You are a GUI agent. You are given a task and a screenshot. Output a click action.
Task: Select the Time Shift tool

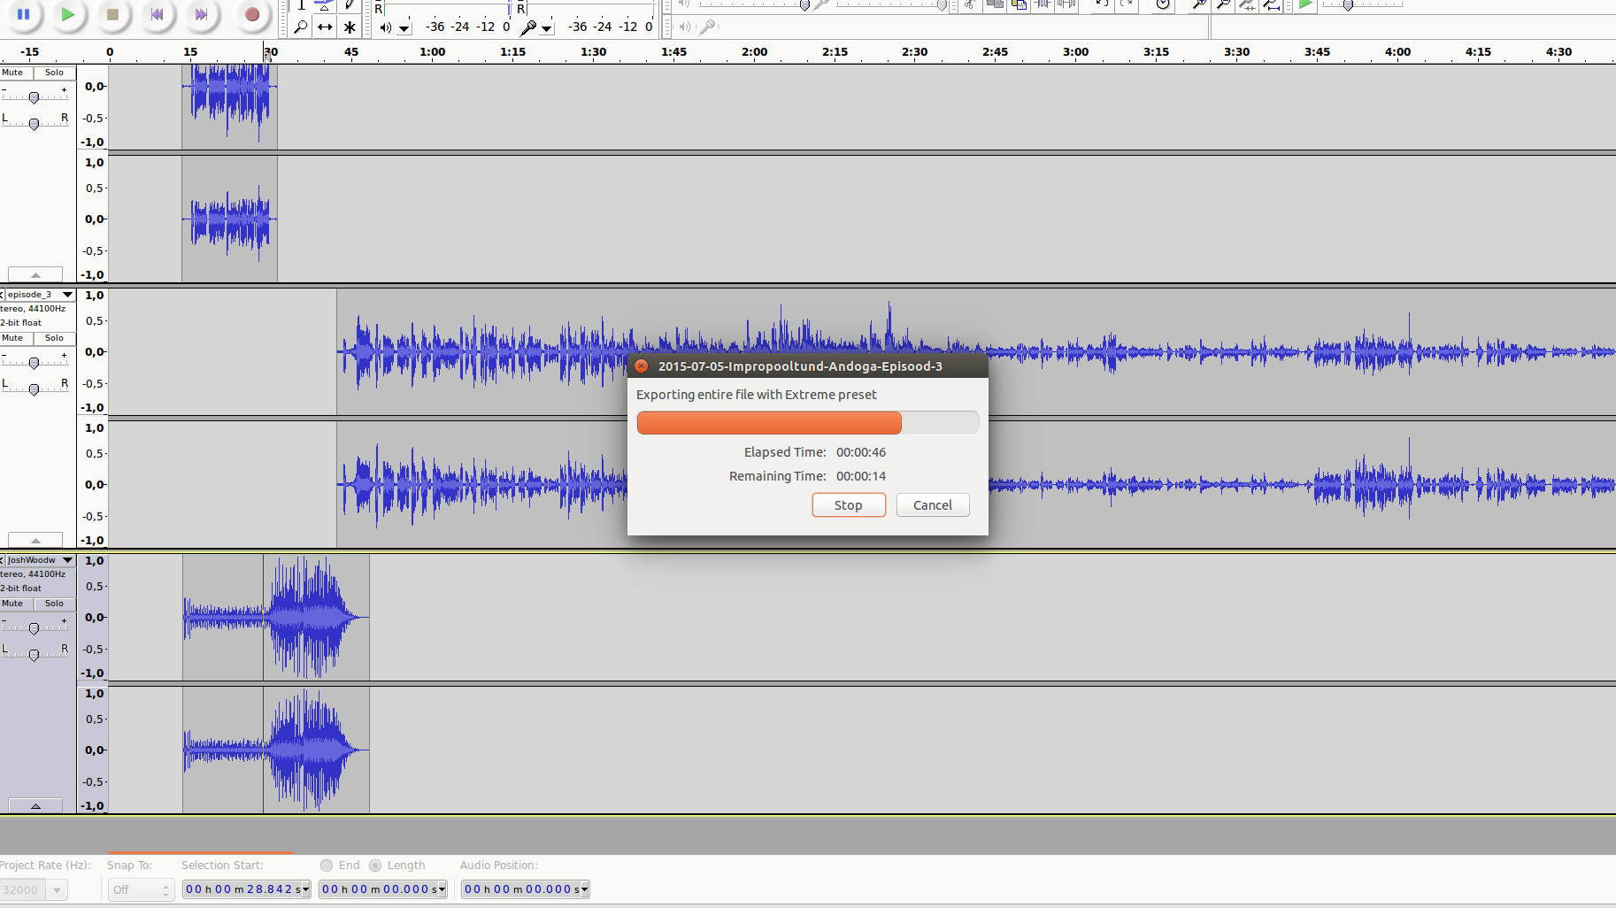coord(325,27)
